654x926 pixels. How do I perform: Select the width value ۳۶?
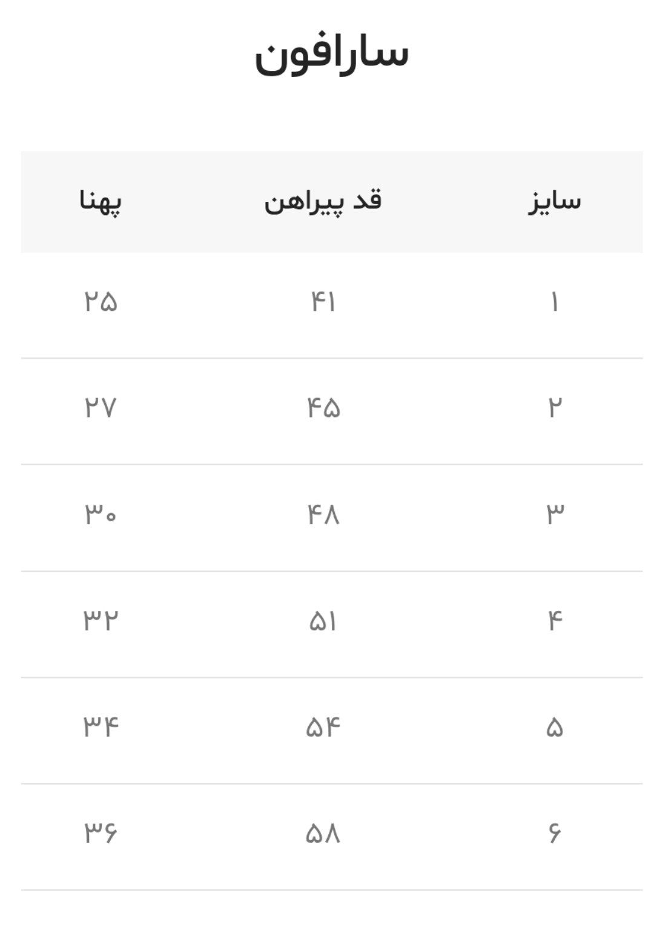pyautogui.click(x=101, y=834)
